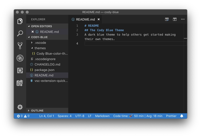Open the Debug view icon
This screenshot has width=201, height=137.
pyautogui.click(x=20, y=58)
